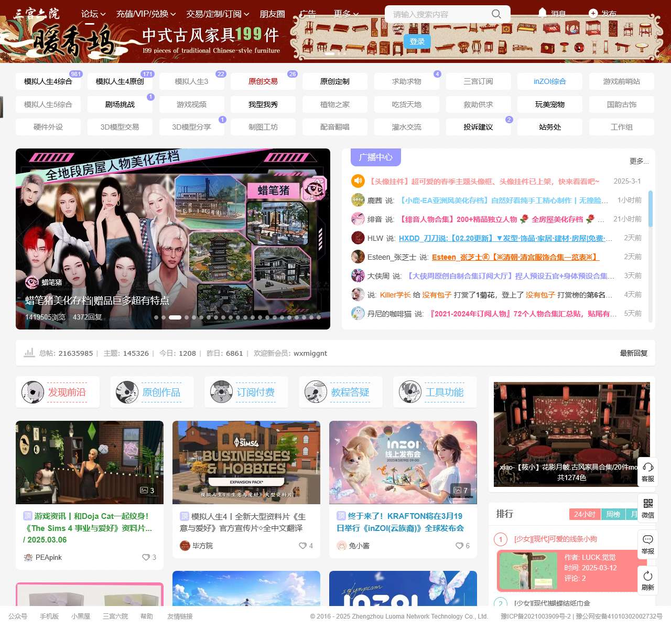Open the 朋友圈 menu item
Screen dimensions: 671x627
coord(272,14)
